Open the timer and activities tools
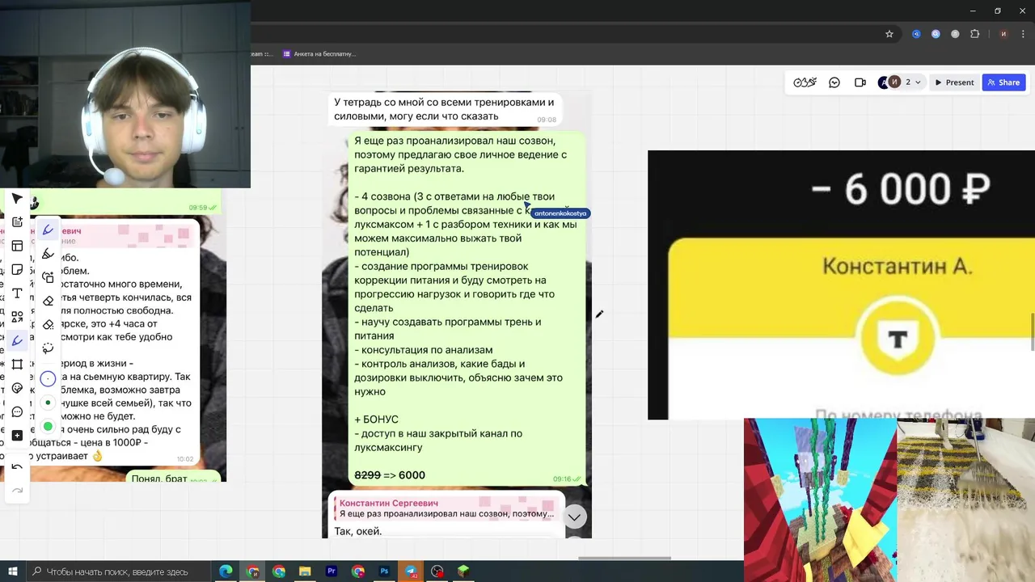This screenshot has height=582, width=1035. click(x=805, y=82)
